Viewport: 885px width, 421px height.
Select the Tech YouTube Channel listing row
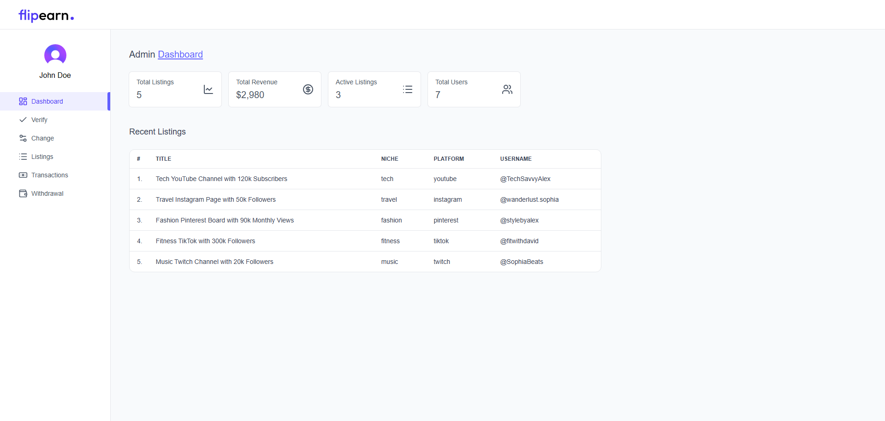point(221,179)
